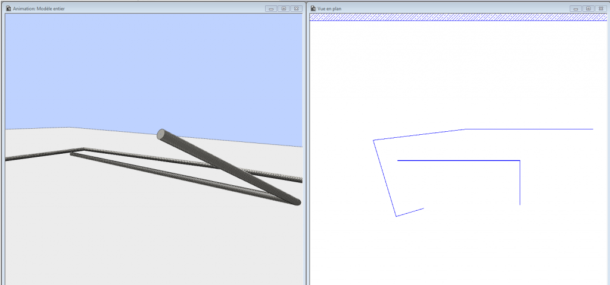
Task: Close the Vue en plan window
Action: point(600,8)
